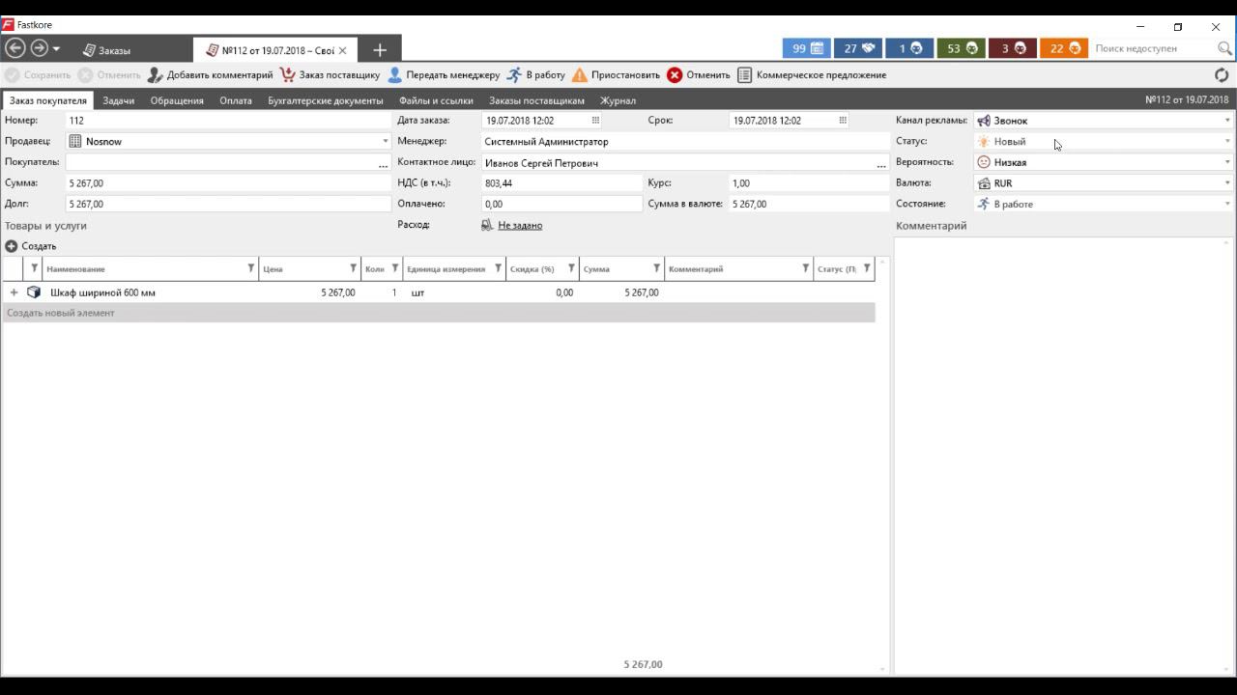Image resolution: width=1237 pixels, height=695 pixels.
Task: Switch to Оплата tab
Action: (x=236, y=100)
